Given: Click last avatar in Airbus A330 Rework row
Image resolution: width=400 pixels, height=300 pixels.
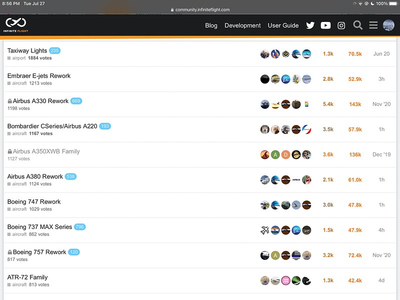Looking at the screenshot, I should [306, 104].
